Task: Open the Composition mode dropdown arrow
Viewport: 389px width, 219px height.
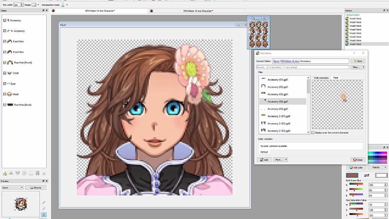Action: pos(67,5)
